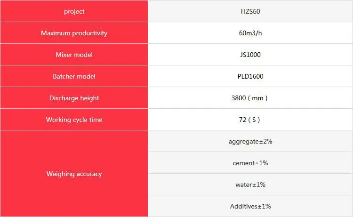The height and width of the screenshot is (217, 353).
Task: Click the 'Working cycle time' label
Action: coord(74,120)
